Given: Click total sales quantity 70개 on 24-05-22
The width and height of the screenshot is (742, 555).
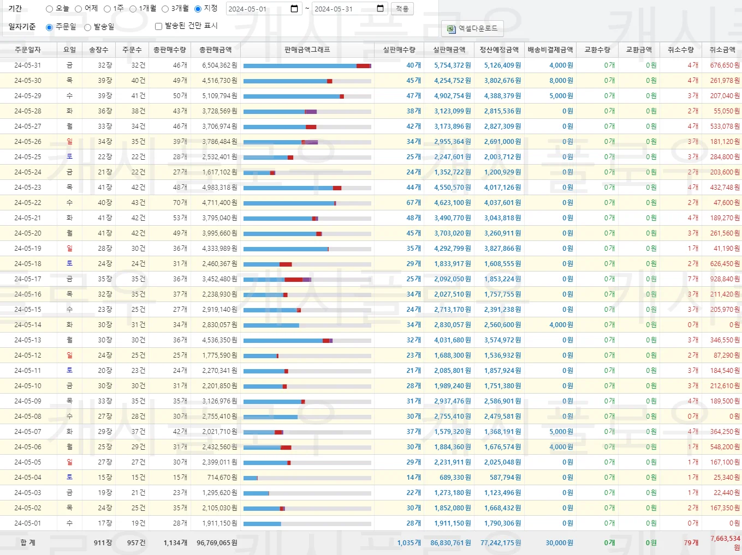Looking at the screenshot, I should tap(180, 203).
